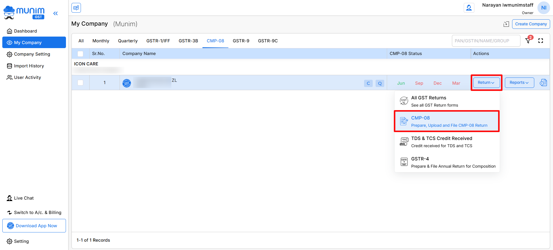Click the All GST Returns icon
Screen dimensions: 553x250
click(x=404, y=101)
